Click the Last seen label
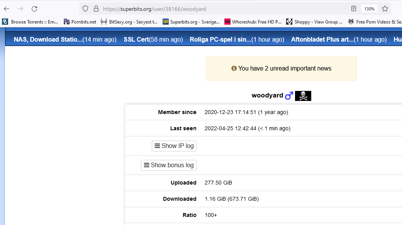Viewport: 402px width, 225px height. pyautogui.click(x=183, y=128)
